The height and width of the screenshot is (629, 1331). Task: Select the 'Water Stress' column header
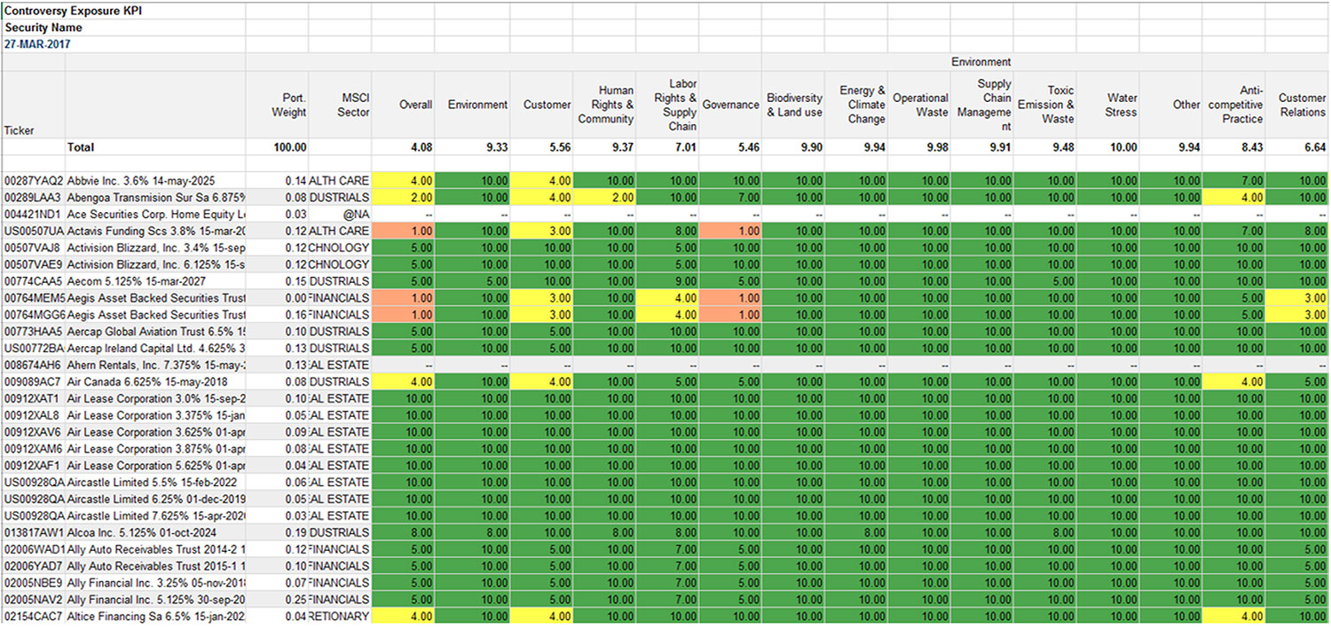(1122, 105)
